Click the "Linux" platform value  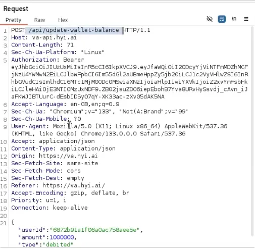[x=92, y=52]
